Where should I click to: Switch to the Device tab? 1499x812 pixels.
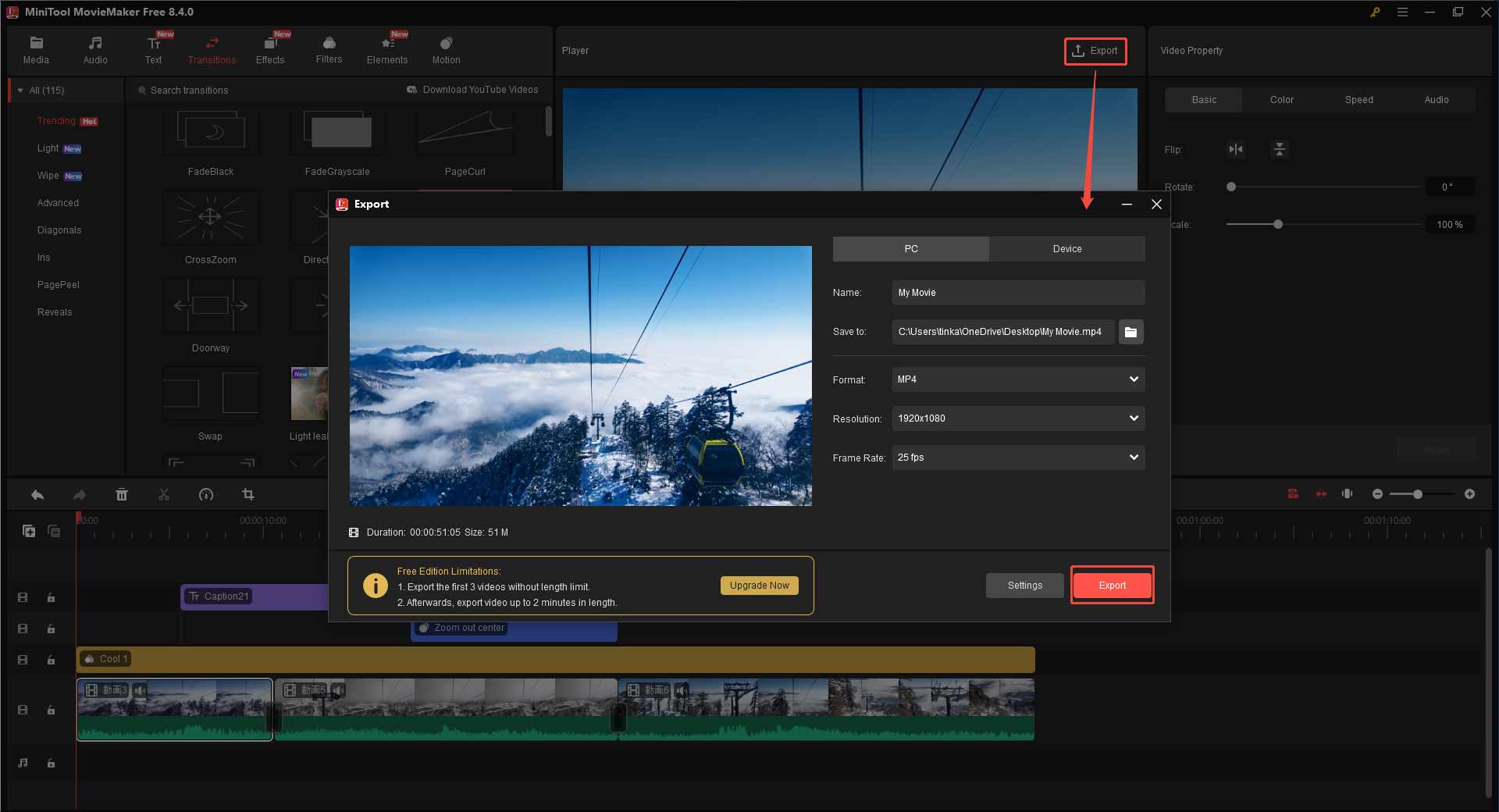coord(1066,248)
